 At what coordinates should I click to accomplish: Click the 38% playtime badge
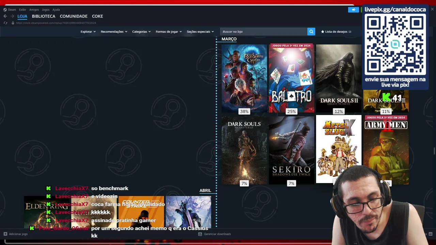click(244, 112)
